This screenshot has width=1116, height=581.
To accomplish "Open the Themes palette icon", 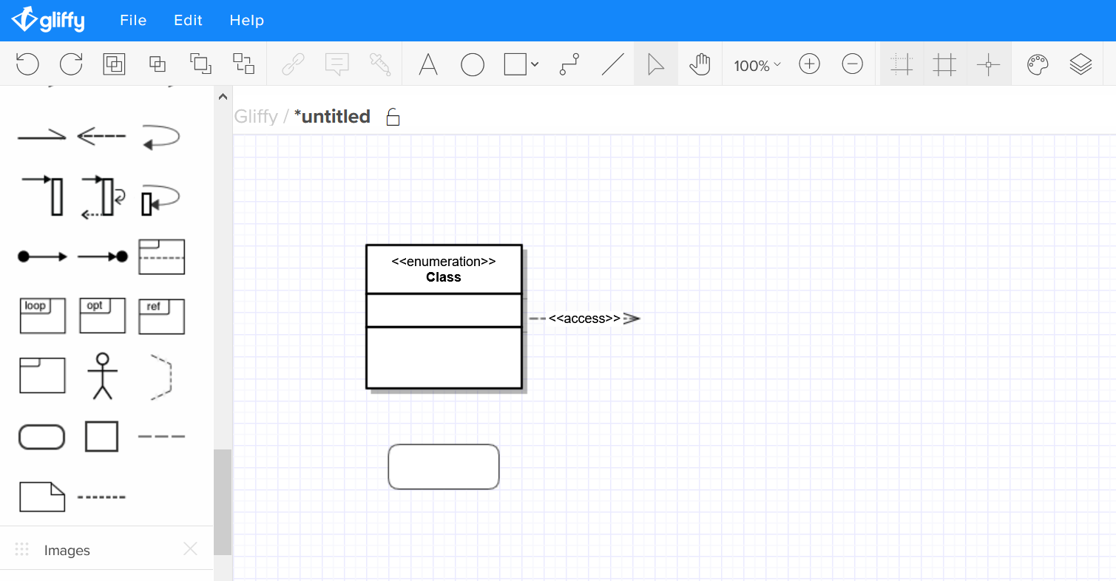I will pyautogui.click(x=1038, y=64).
